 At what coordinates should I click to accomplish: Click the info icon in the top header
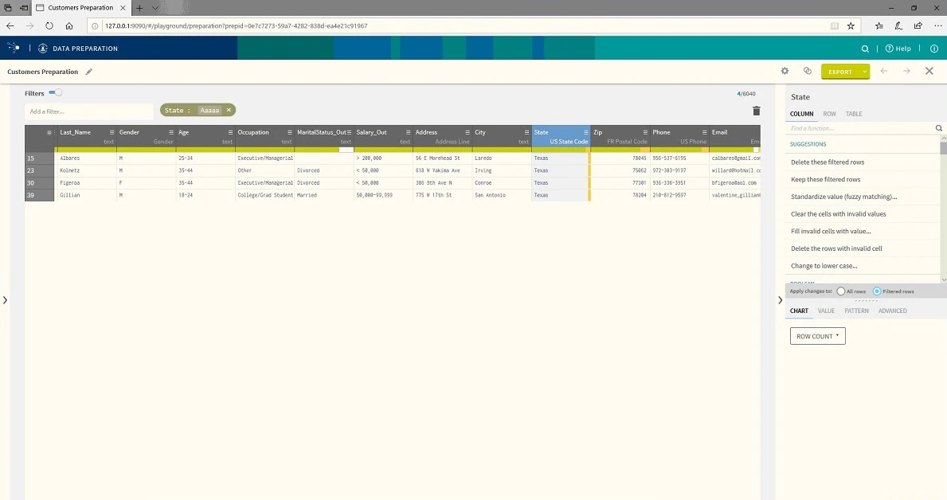coord(934,49)
